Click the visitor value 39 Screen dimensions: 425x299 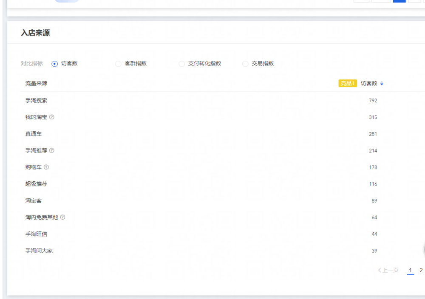(374, 251)
